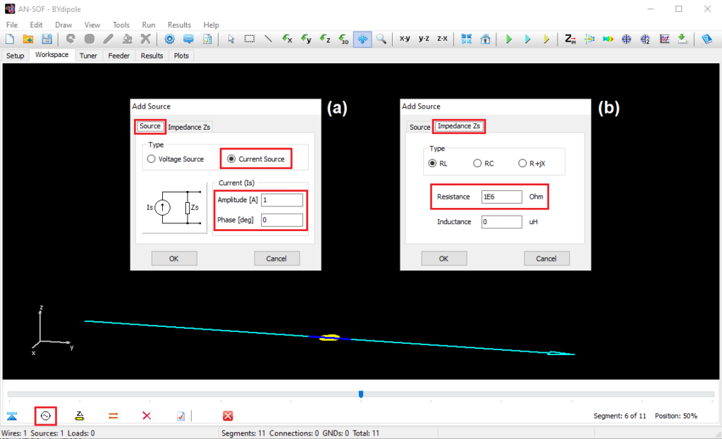This screenshot has width=722, height=439.
Task: Save the BYdipole project
Action: 47,39
